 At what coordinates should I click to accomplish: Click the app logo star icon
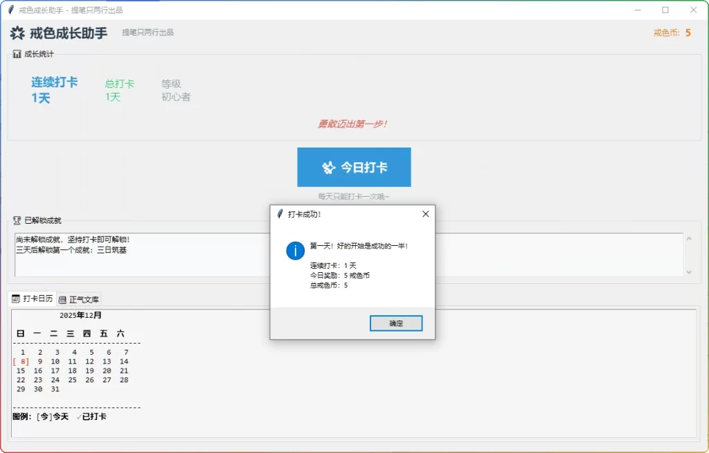(17, 33)
